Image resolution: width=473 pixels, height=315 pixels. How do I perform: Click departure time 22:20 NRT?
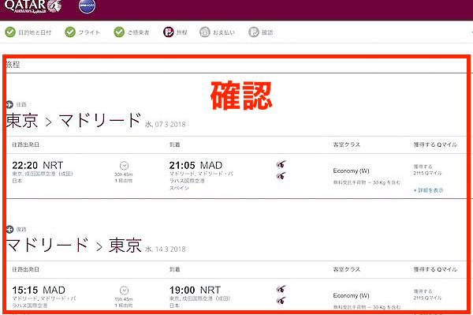coord(38,165)
